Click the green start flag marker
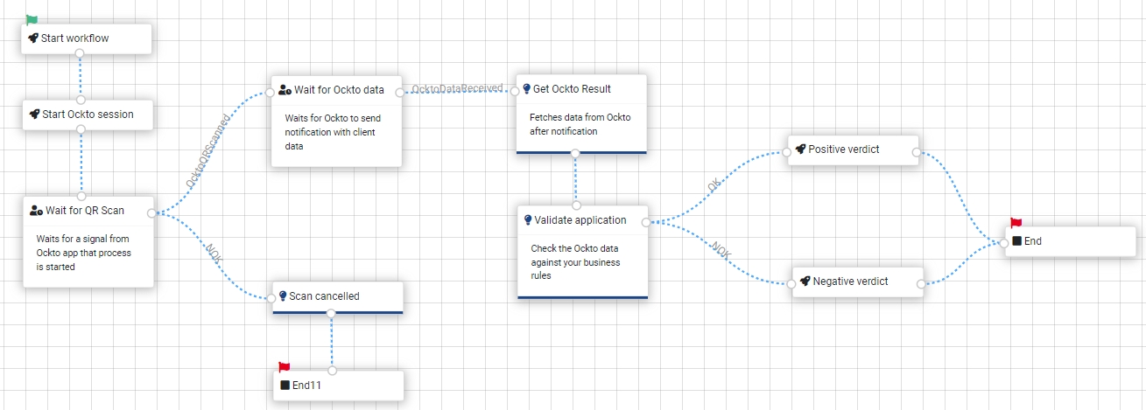This screenshot has height=410, width=1146. coord(32,20)
